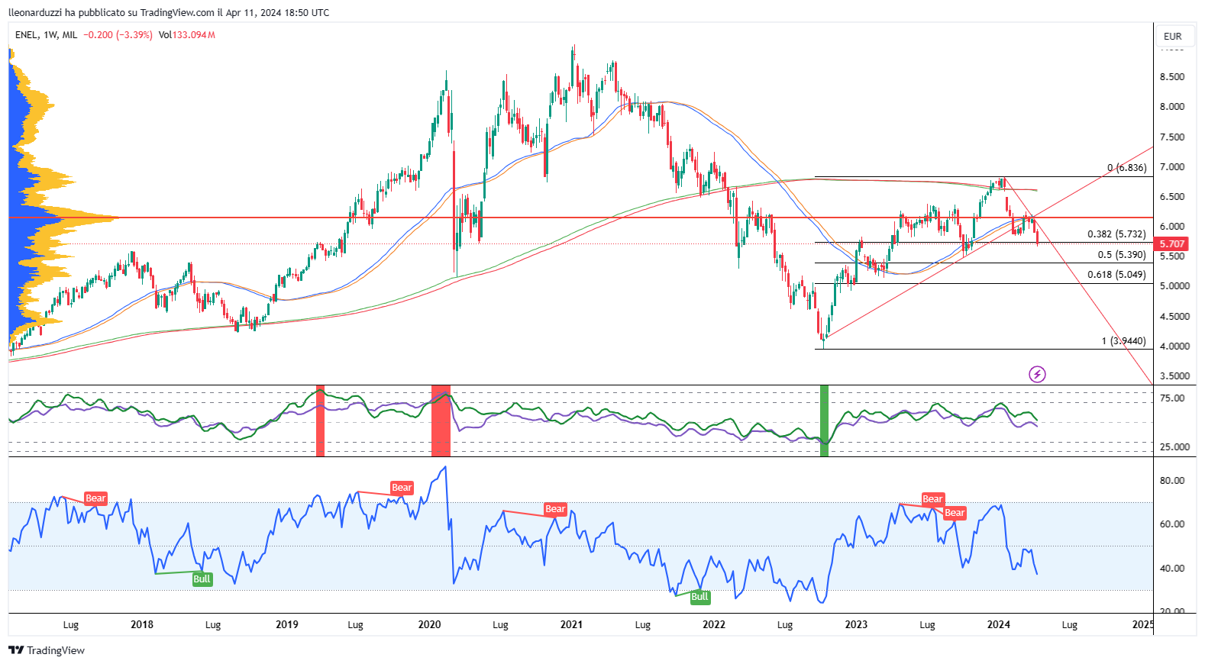The height and width of the screenshot is (664, 1205).
Task: Select the 0 (6.836) Fibonacci level label
Action: [1126, 168]
